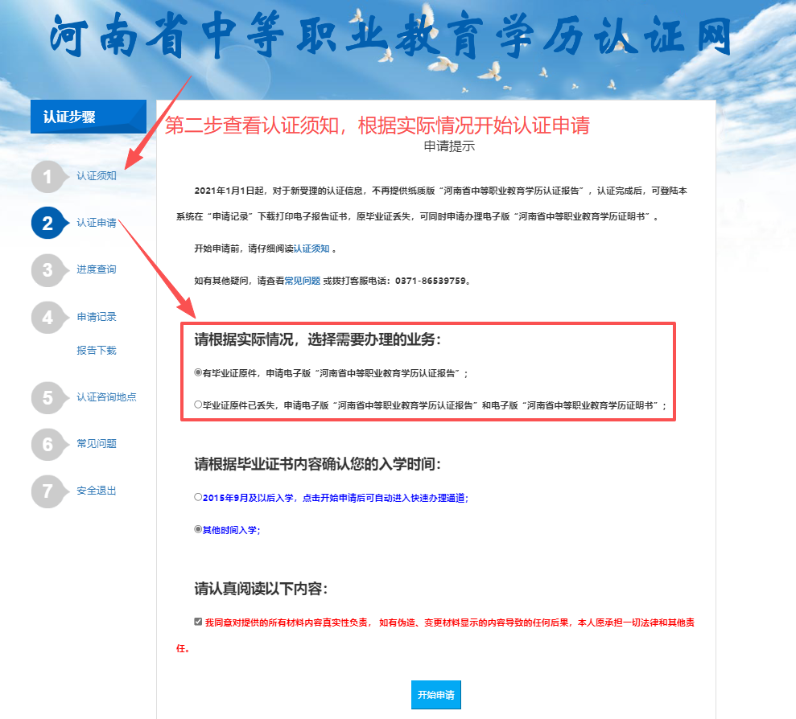Click the step 3 circle icon
This screenshot has height=719, width=796.
[47, 270]
